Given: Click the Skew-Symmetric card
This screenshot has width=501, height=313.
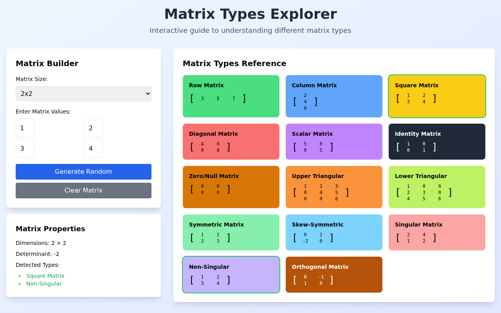Looking at the screenshot, I should point(334,232).
